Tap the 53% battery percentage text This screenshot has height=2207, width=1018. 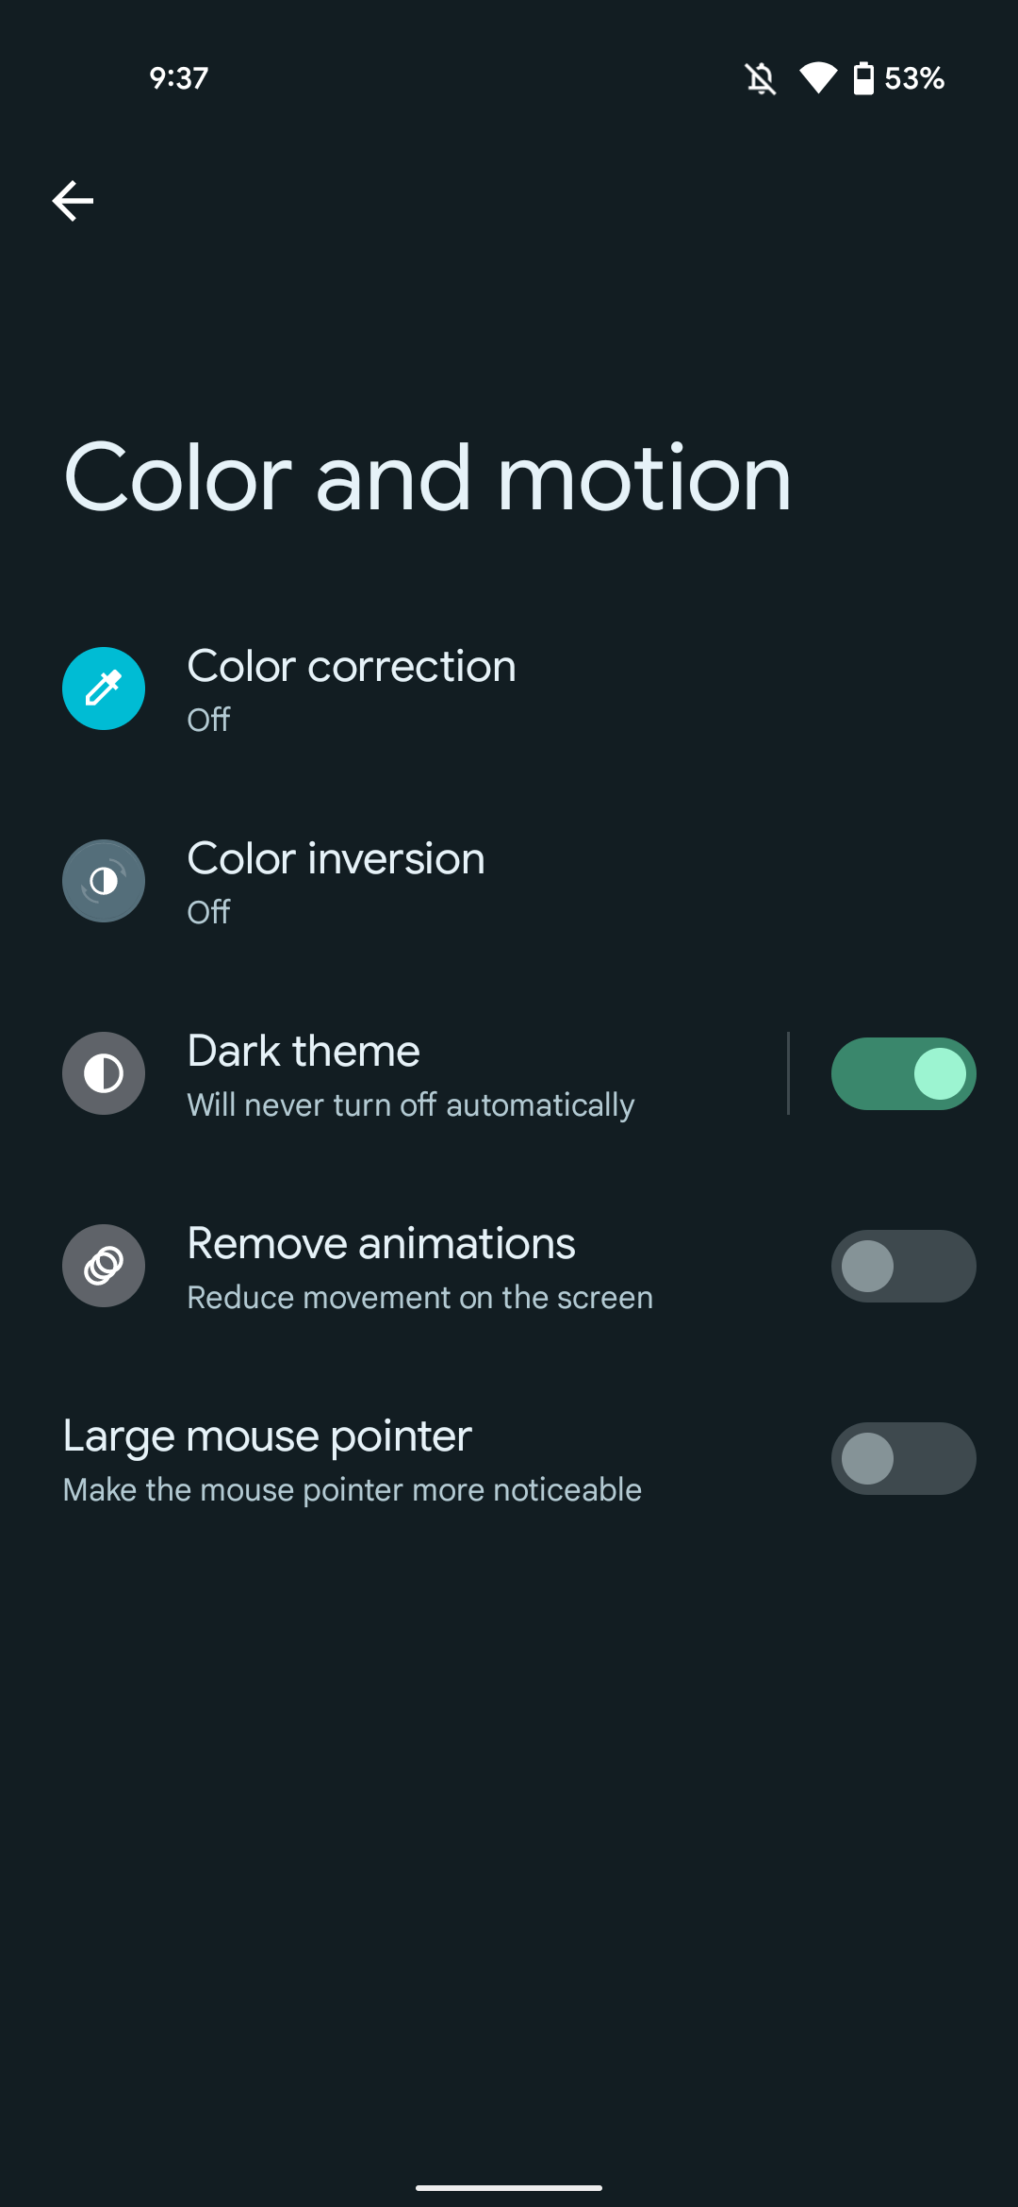[914, 78]
